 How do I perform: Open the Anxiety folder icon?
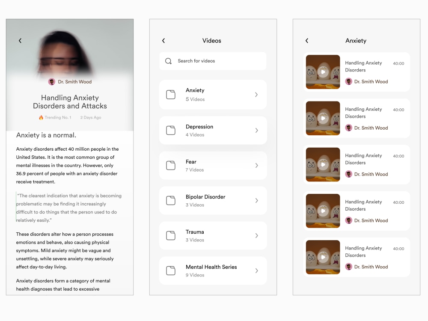click(x=171, y=94)
